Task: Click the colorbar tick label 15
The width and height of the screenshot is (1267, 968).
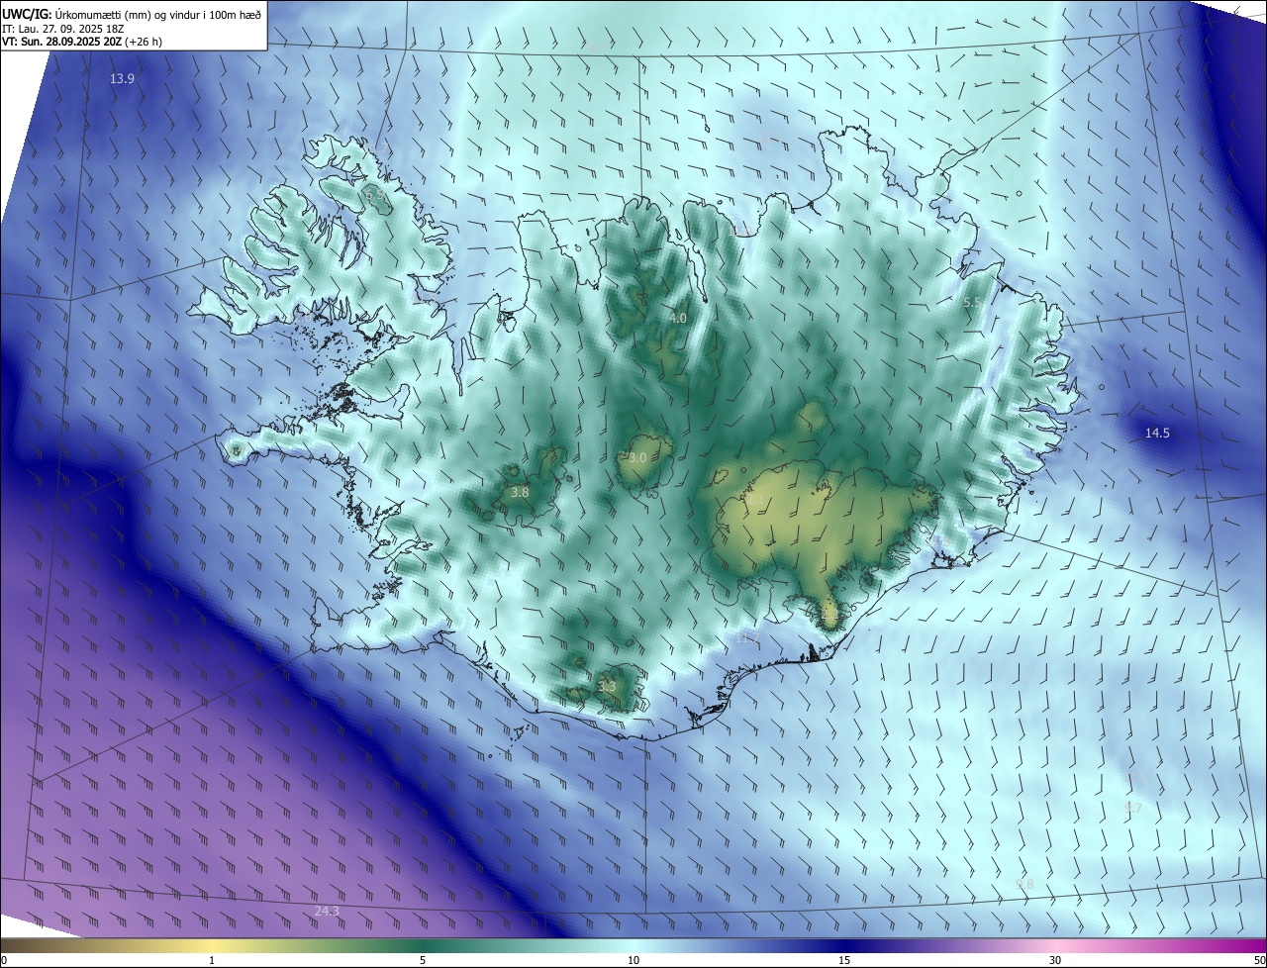Action: 844,960
